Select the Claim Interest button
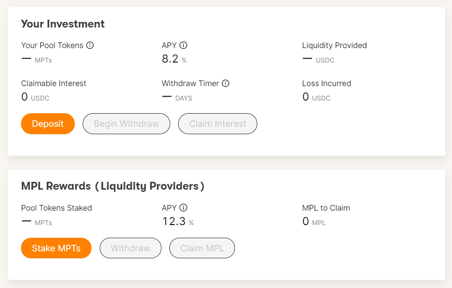 coord(217,124)
